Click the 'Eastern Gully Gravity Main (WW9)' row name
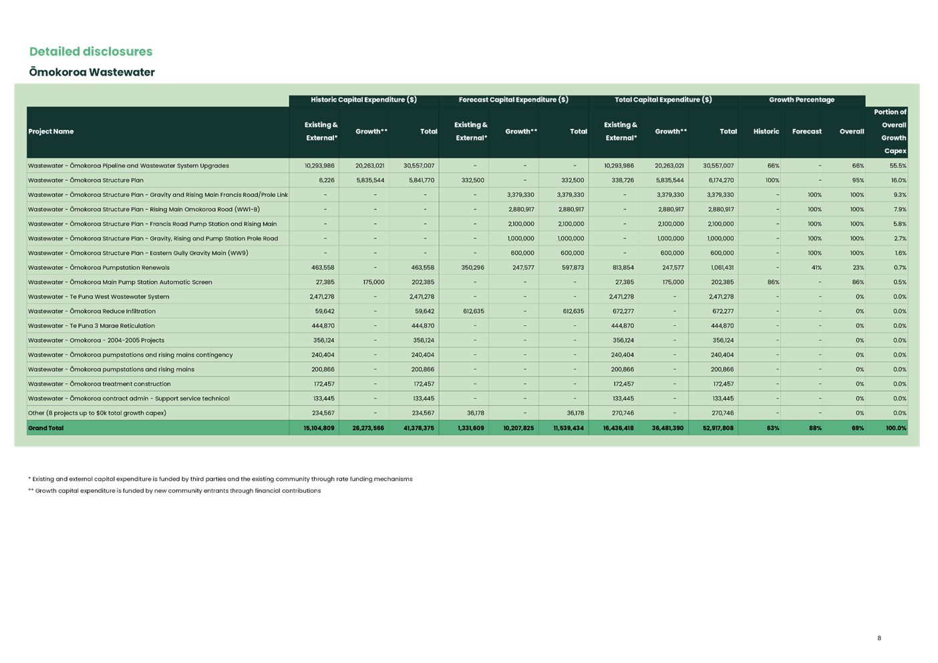This screenshot has height=663, width=938. click(138, 253)
